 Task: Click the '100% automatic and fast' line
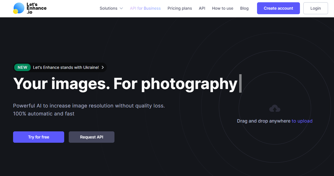pyautogui.click(x=44, y=114)
